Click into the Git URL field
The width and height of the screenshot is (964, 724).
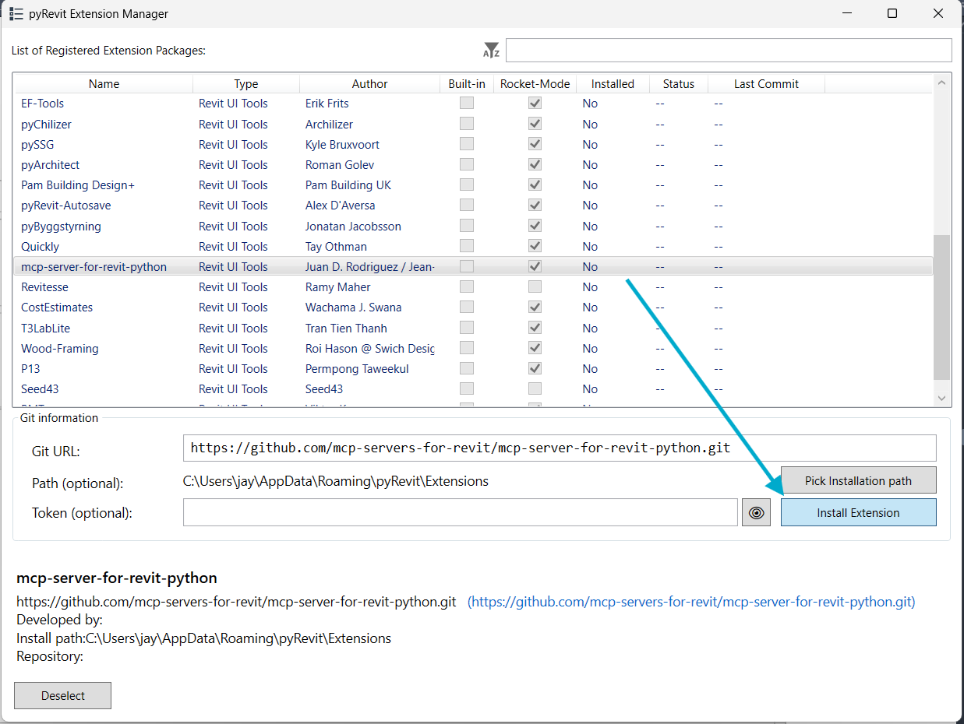(560, 448)
